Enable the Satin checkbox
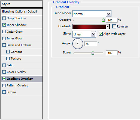The width and height of the screenshot is (140, 120). (x=4, y=65)
